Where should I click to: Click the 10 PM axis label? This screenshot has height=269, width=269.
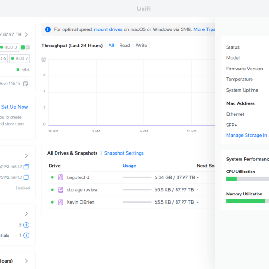(x=191, y=131)
